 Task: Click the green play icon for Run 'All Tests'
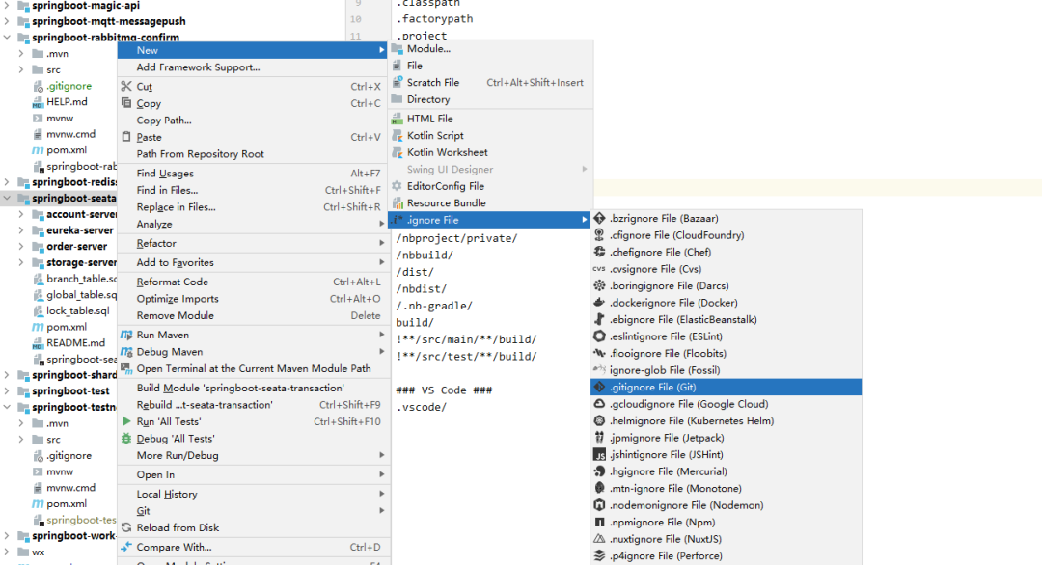point(126,421)
